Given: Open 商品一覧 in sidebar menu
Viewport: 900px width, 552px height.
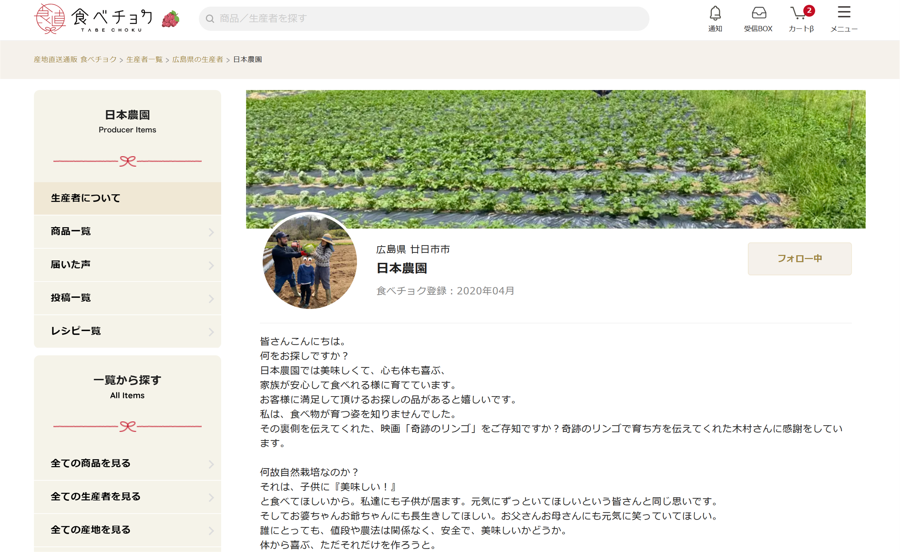Looking at the screenshot, I should pos(127,232).
